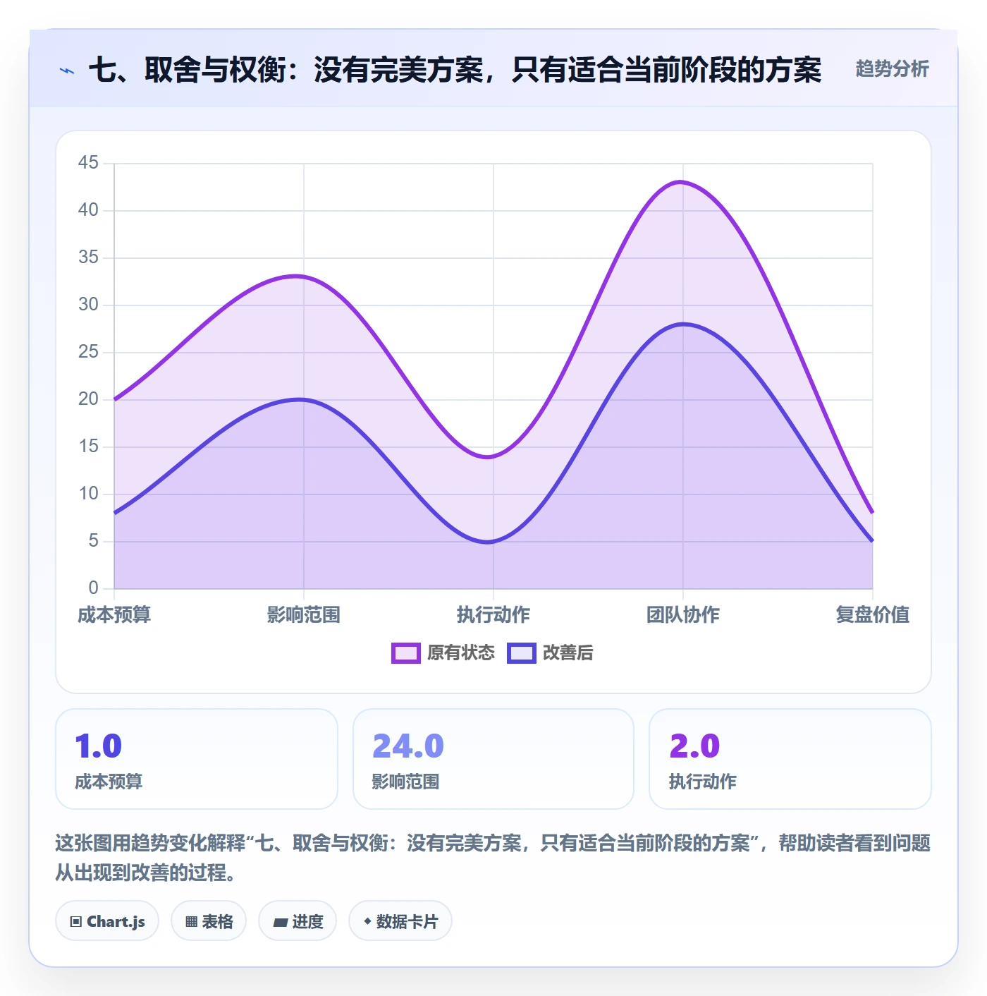Select the 数据卡片 tag
Image resolution: width=987 pixels, height=996 pixels.
click(400, 921)
